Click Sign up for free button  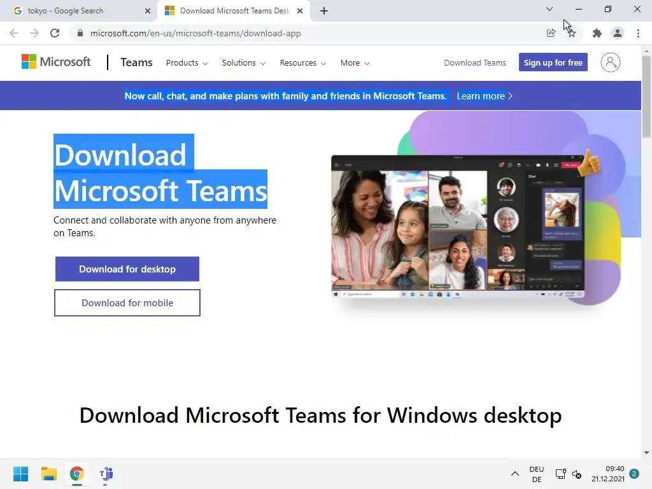pyautogui.click(x=553, y=62)
